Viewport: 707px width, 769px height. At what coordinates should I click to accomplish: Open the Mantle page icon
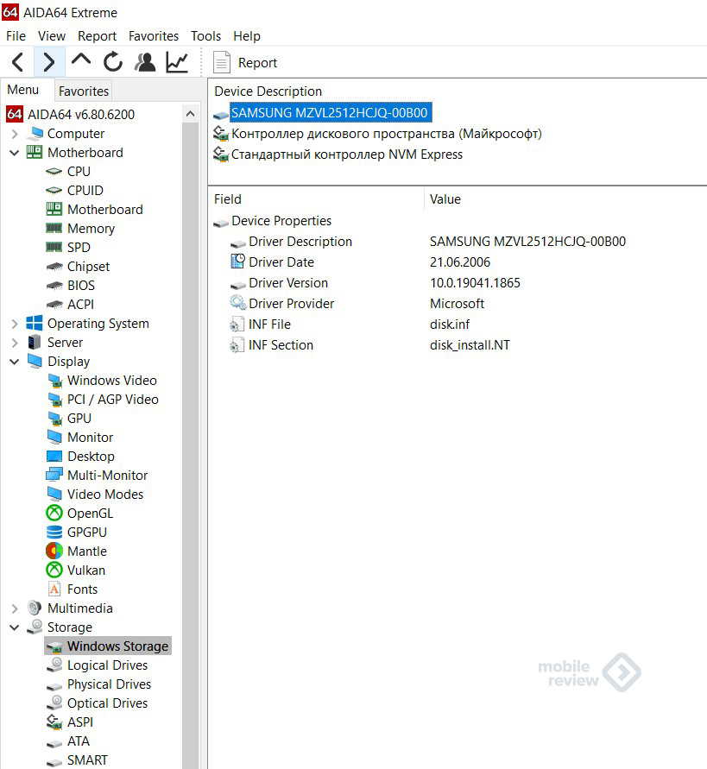click(x=54, y=552)
